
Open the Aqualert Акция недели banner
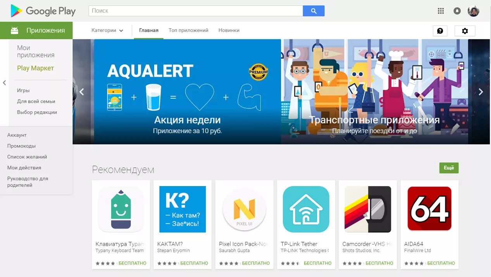(188, 92)
